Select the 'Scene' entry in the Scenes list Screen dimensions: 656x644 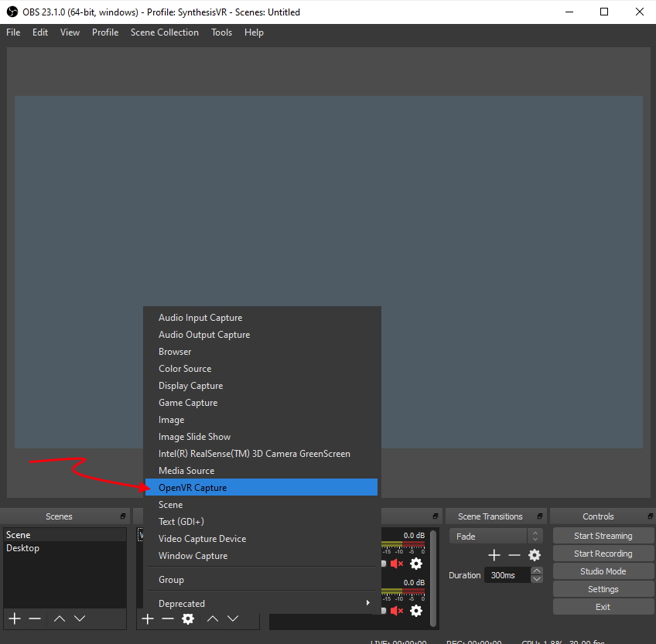click(x=65, y=535)
